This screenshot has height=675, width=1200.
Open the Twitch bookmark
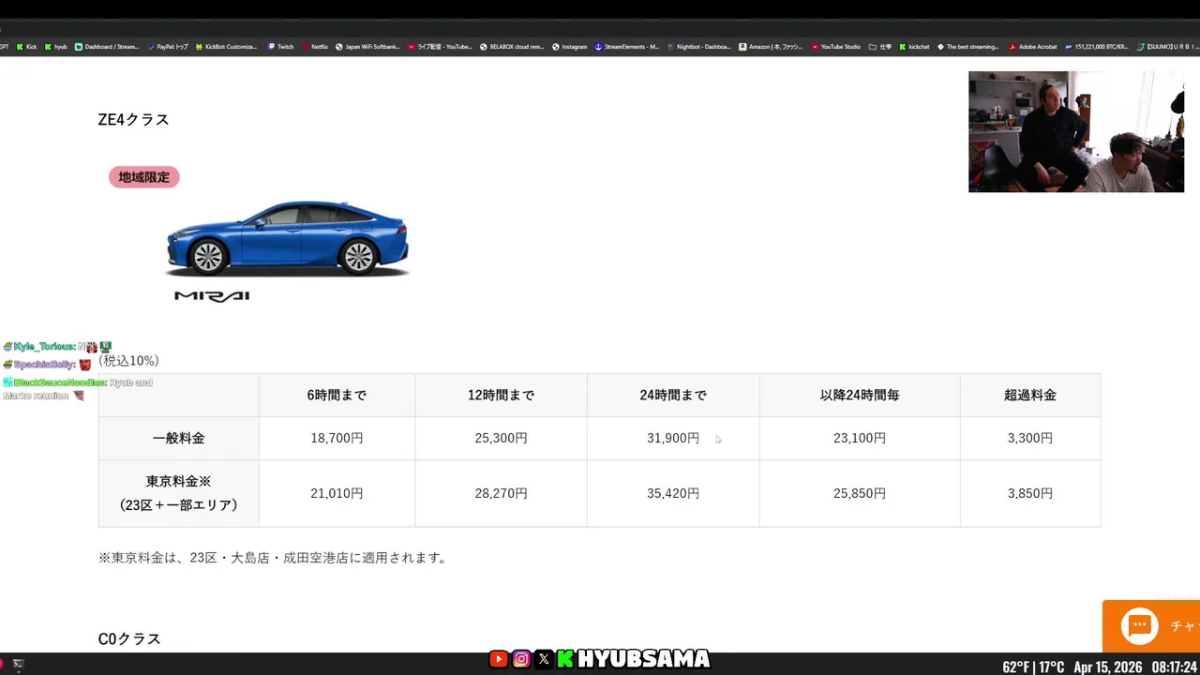pyautogui.click(x=280, y=46)
